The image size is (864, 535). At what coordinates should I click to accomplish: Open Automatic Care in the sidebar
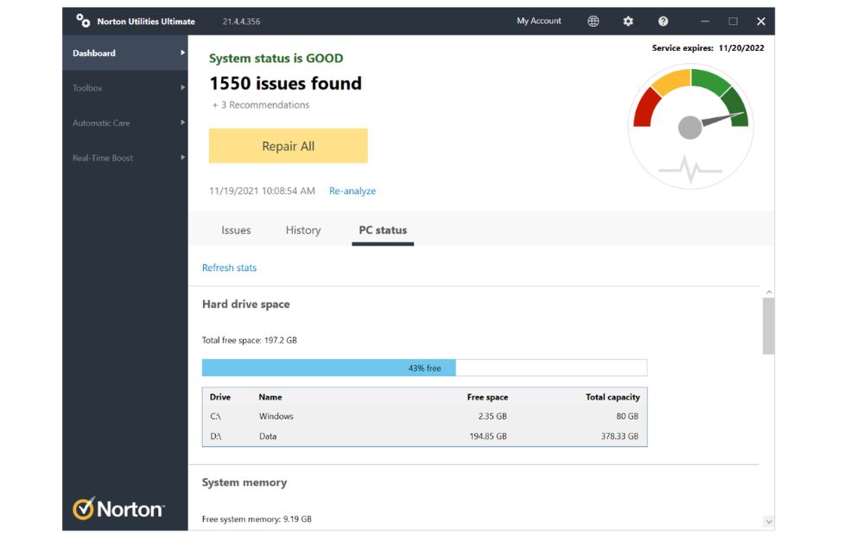pyautogui.click(x=124, y=123)
